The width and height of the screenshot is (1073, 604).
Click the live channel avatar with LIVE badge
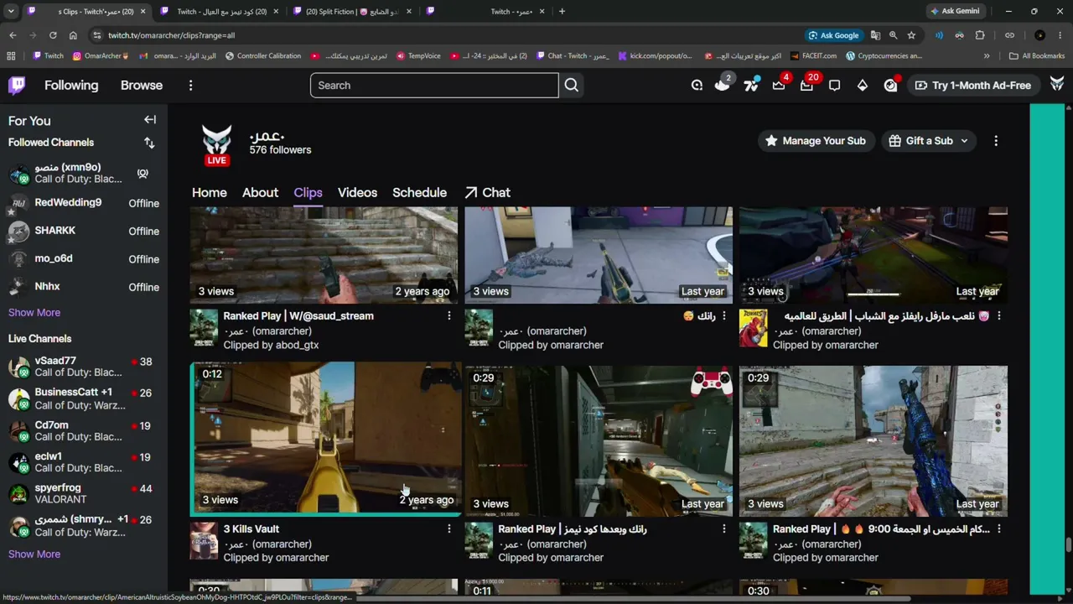[216, 144]
